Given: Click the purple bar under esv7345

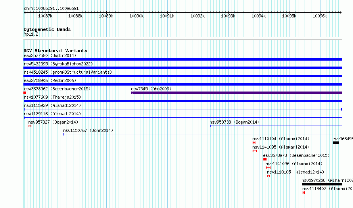Looking at the screenshot, I should pos(237,93).
